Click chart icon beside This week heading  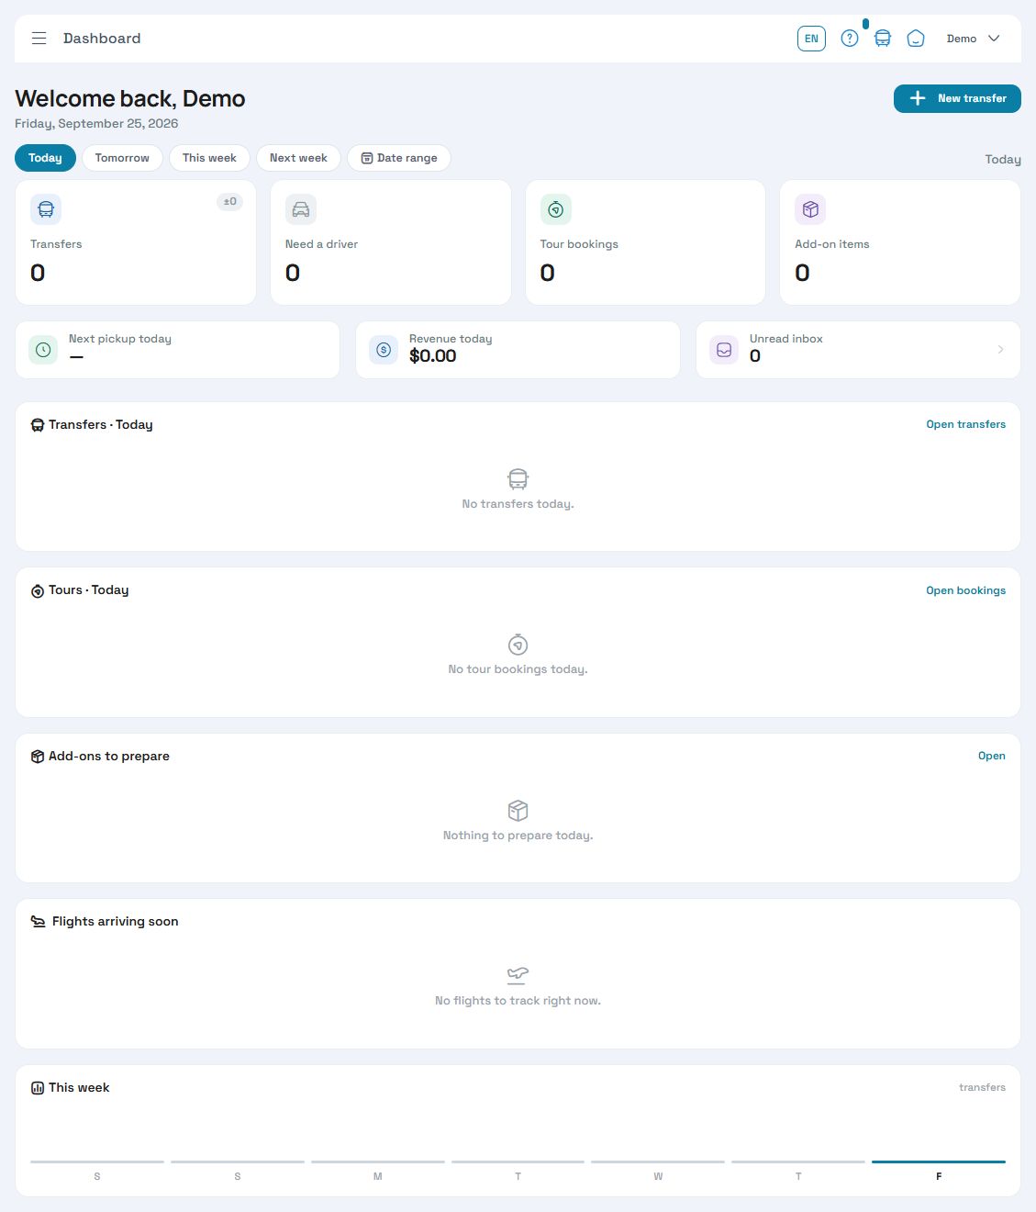[x=38, y=1088]
